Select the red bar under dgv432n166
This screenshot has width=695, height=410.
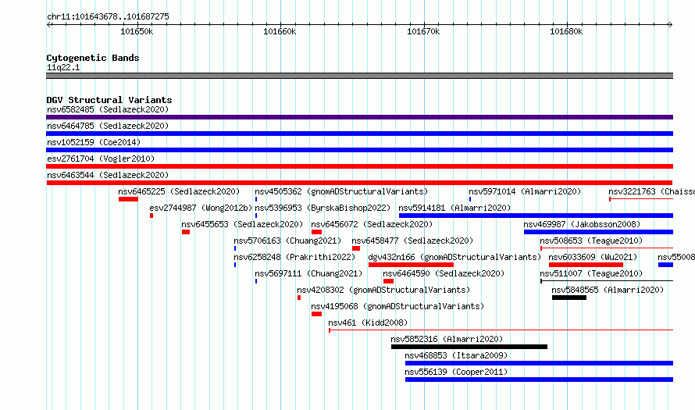(411, 265)
